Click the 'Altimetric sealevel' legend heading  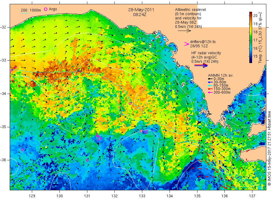coord(190,10)
